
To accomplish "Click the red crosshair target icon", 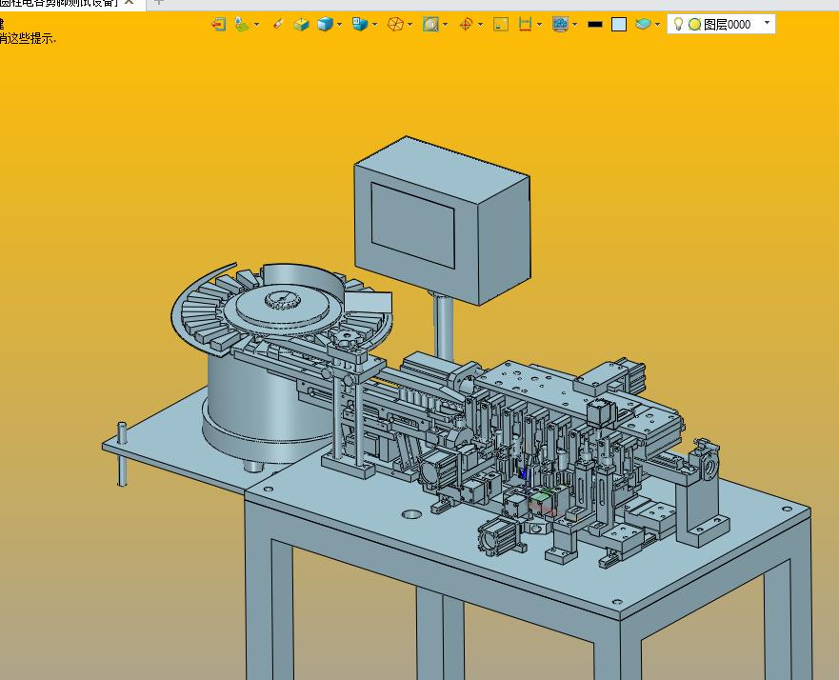I will click(x=466, y=24).
